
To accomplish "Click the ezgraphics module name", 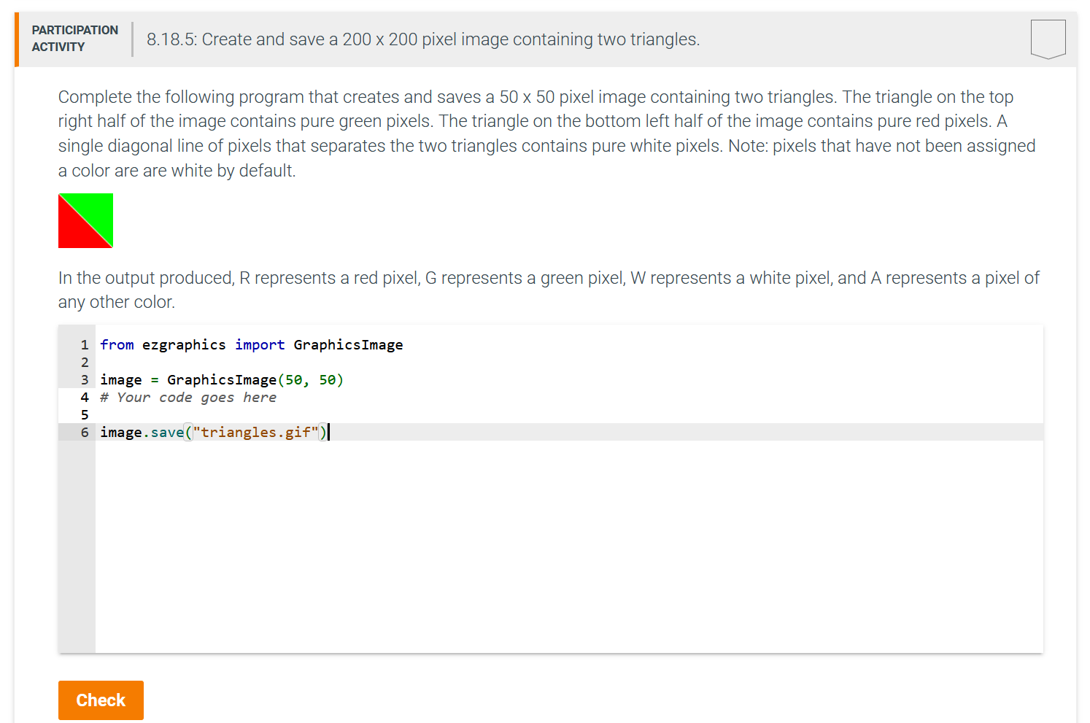I will click(x=185, y=344).
